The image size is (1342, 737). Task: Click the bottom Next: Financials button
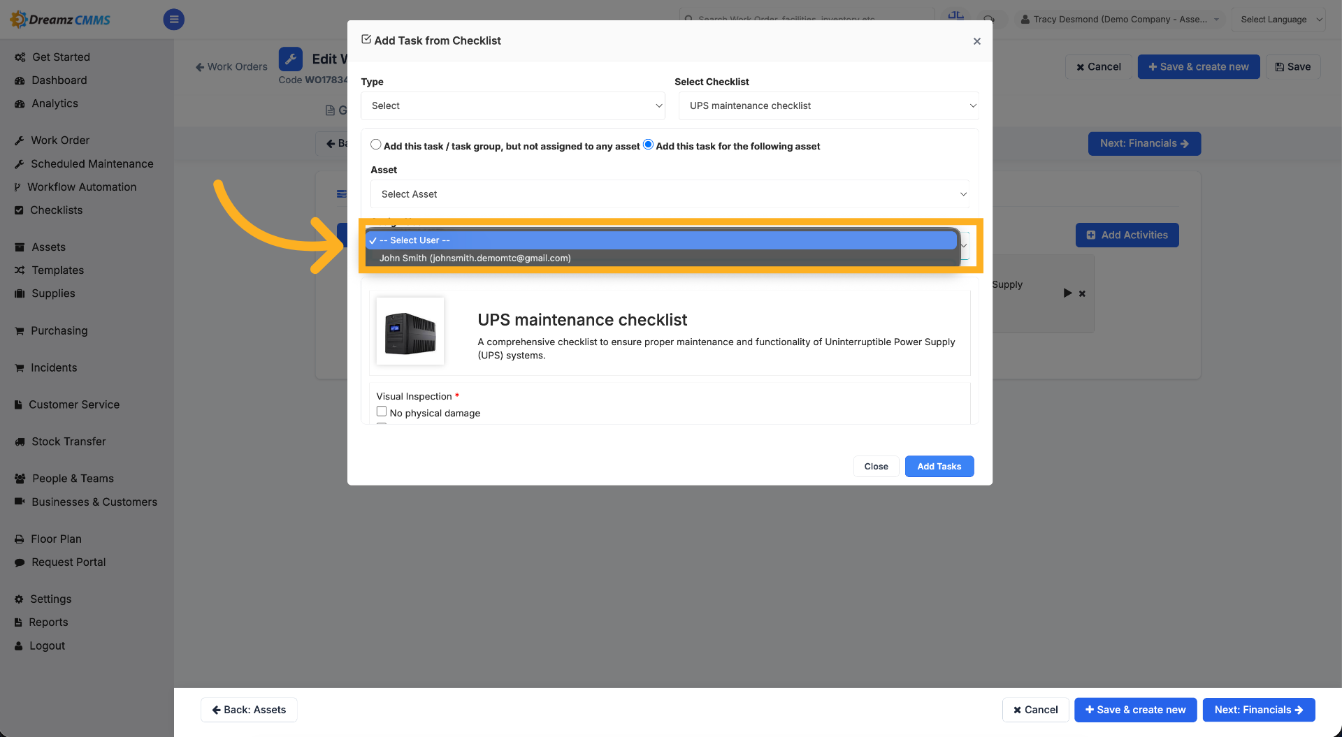1259,710
